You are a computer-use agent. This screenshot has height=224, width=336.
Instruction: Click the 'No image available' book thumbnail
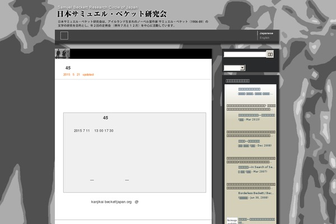(232, 221)
